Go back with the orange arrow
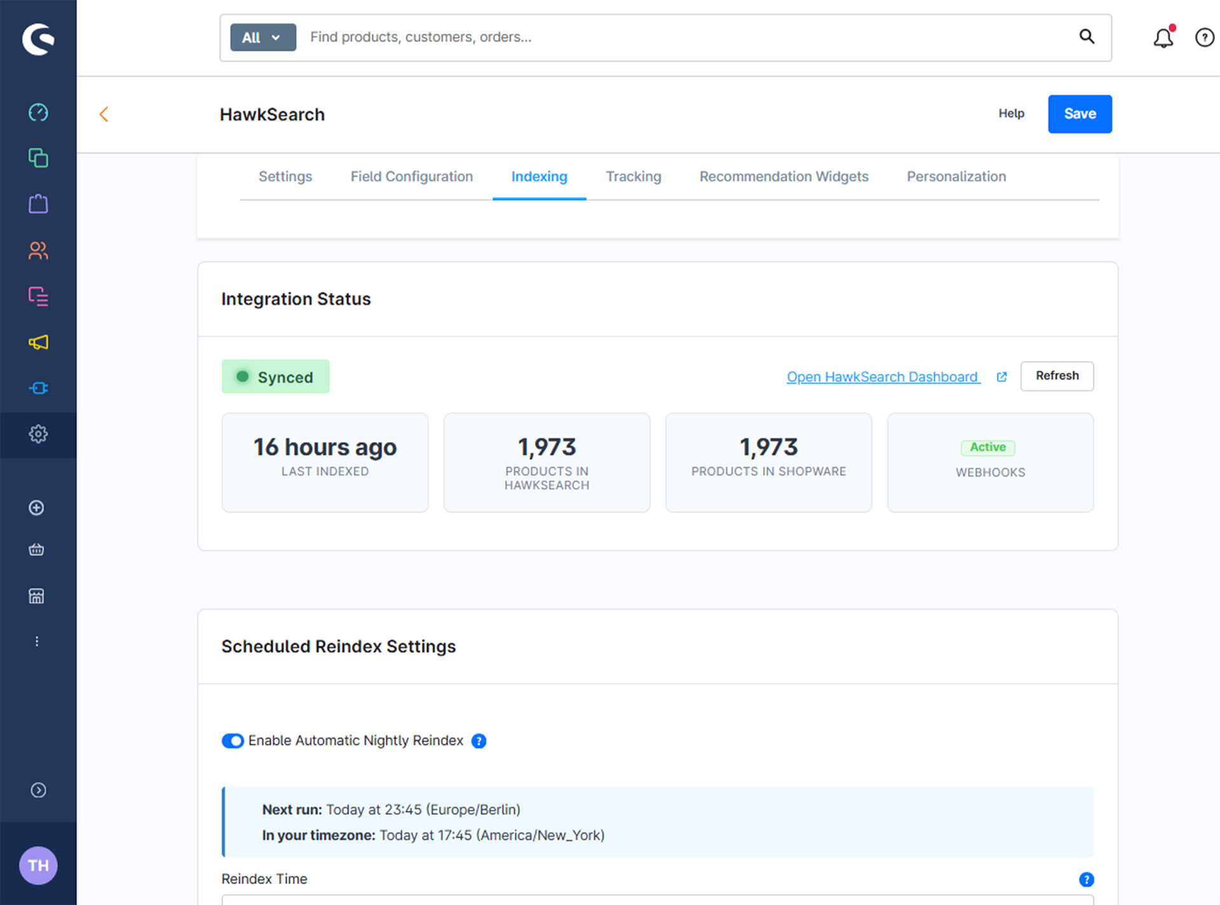Viewport: 1220px width, 905px height. (x=104, y=114)
